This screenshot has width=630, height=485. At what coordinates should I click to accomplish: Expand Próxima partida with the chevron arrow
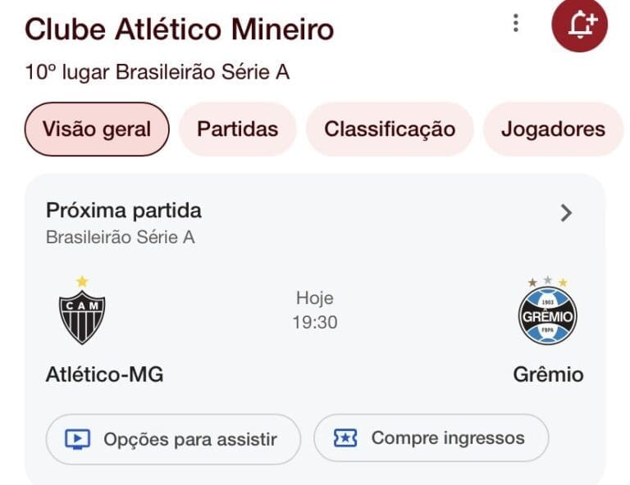566,213
